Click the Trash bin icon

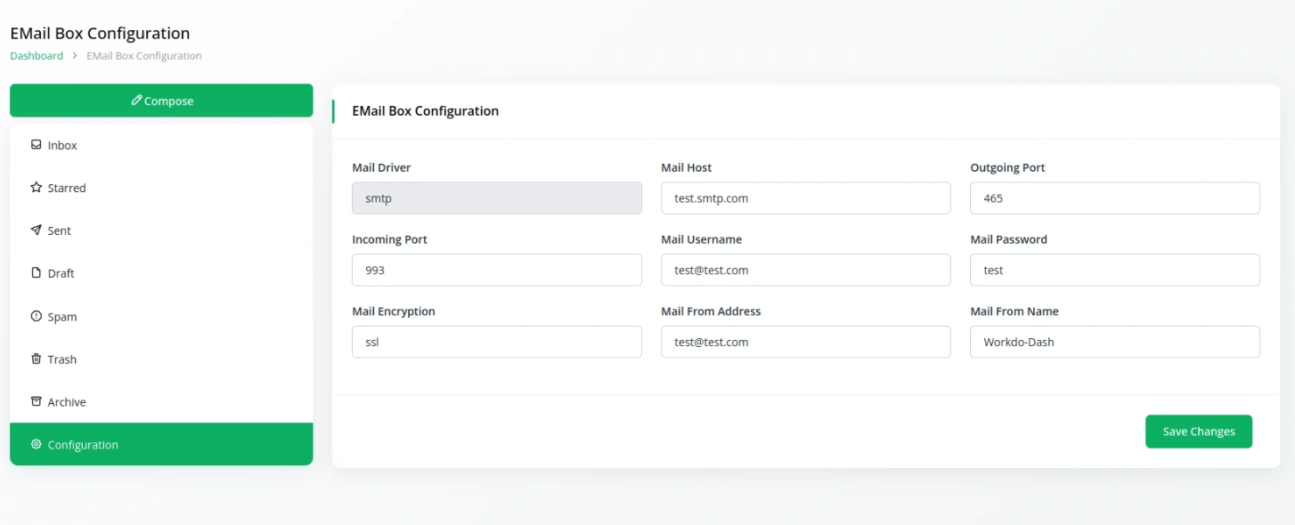pos(37,359)
